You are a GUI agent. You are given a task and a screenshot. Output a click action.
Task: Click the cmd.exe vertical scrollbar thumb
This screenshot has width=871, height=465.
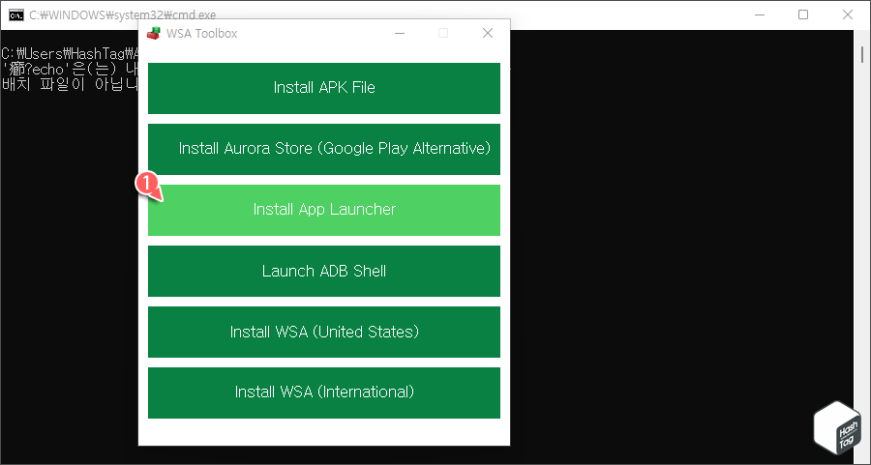point(862,54)
